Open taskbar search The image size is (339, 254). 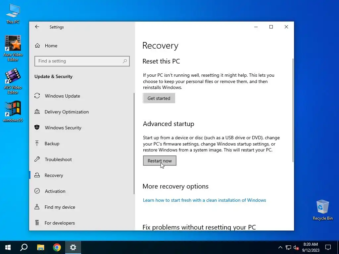click(x=24, y=247)
